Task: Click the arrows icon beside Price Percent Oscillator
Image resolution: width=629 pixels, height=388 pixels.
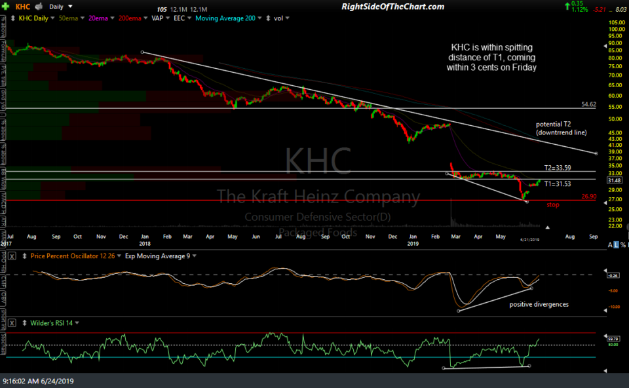Action: pos(24,256)
